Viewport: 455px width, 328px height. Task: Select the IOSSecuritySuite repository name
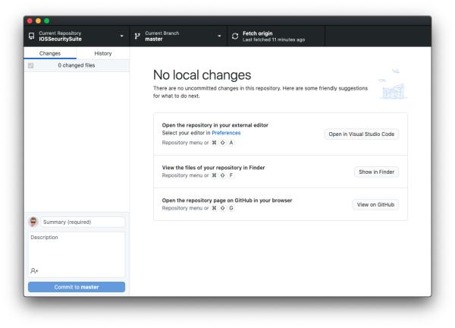click(61, 39)
